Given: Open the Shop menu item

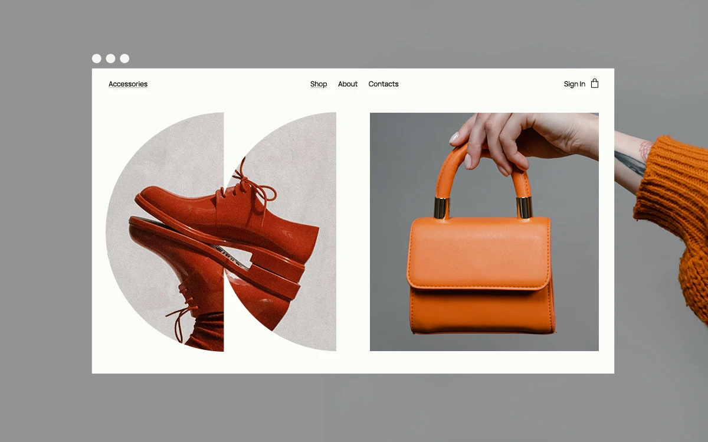Looking at the screenshot, I should click(319, 84).
